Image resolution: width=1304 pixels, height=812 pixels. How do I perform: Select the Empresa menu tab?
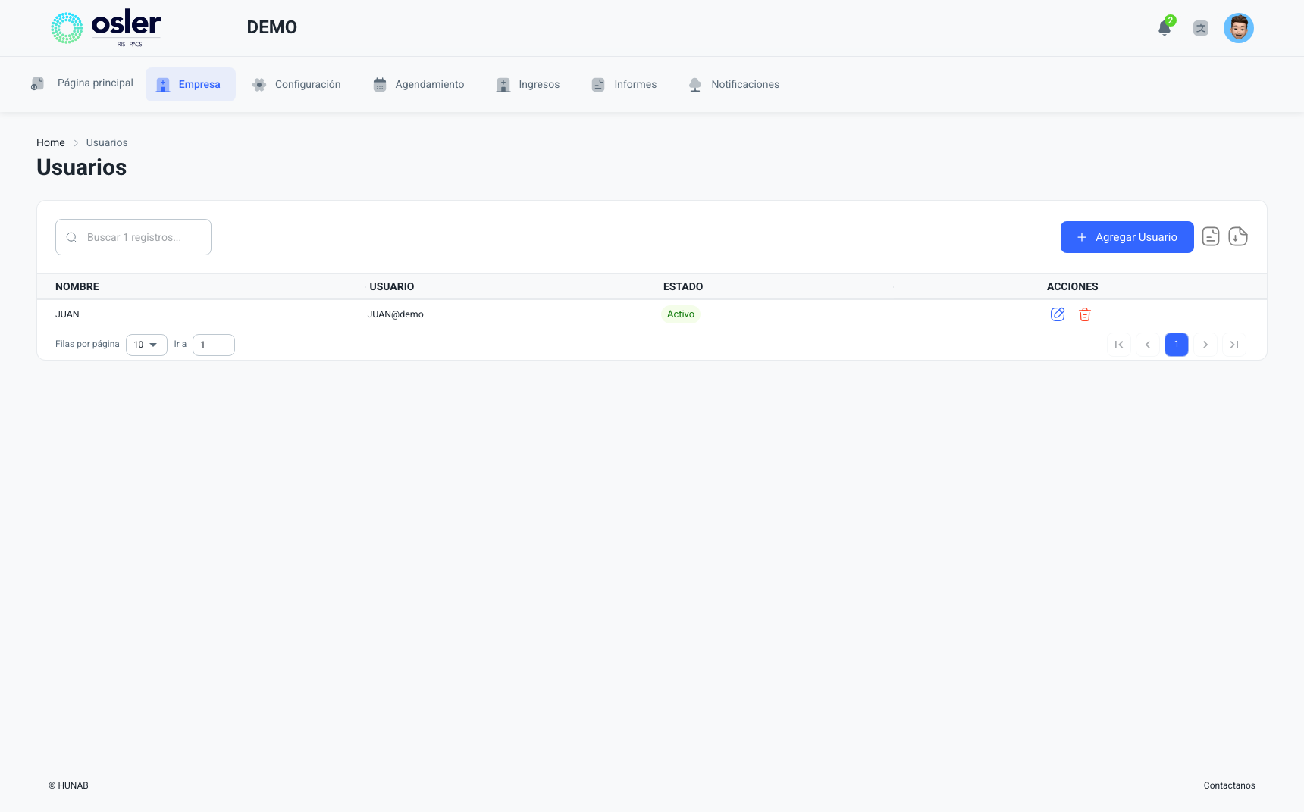click(190, 84)
